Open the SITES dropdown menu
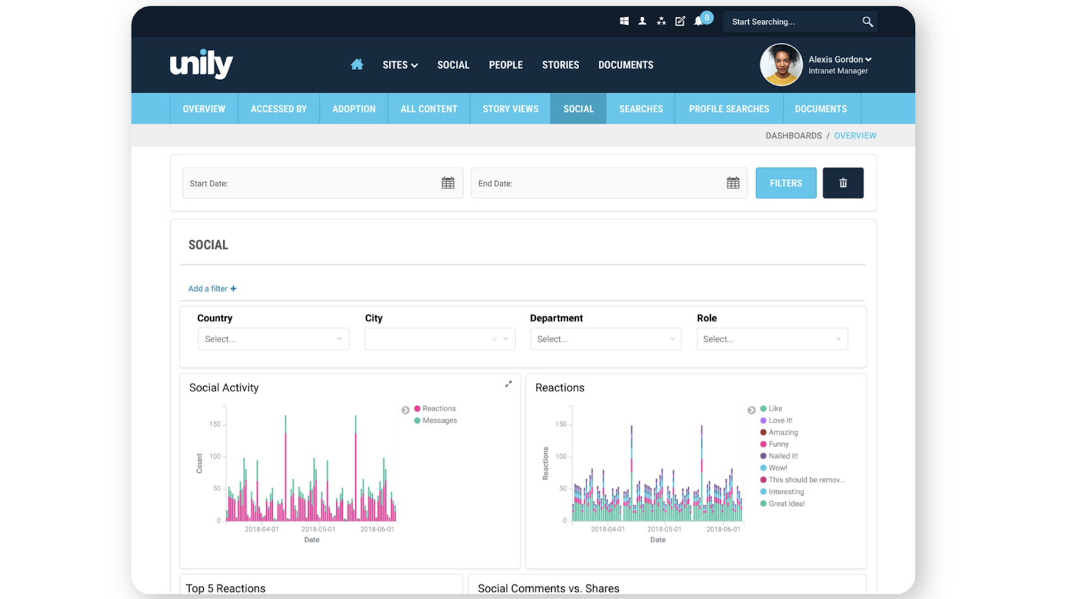The height and width of the screenshot is (599, 1065). 400,65
